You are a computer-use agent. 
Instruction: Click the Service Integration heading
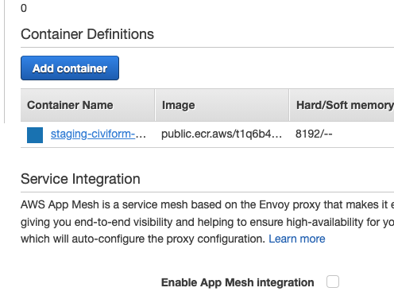[x=80, y=179]
